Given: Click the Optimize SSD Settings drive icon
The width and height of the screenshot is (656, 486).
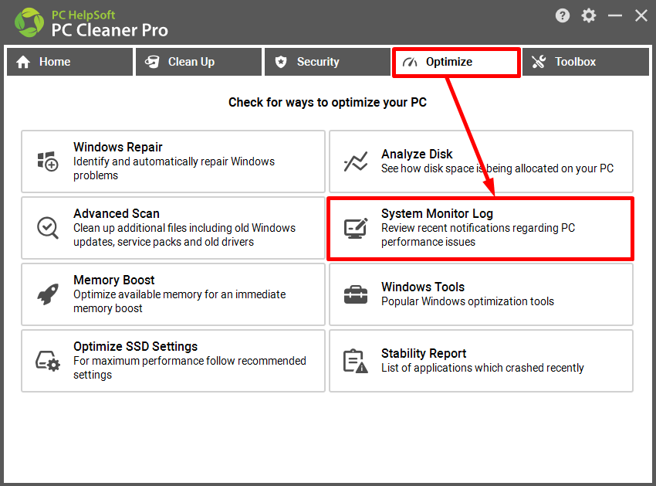Looking at the screenshot, I should [x=48, y=361].
